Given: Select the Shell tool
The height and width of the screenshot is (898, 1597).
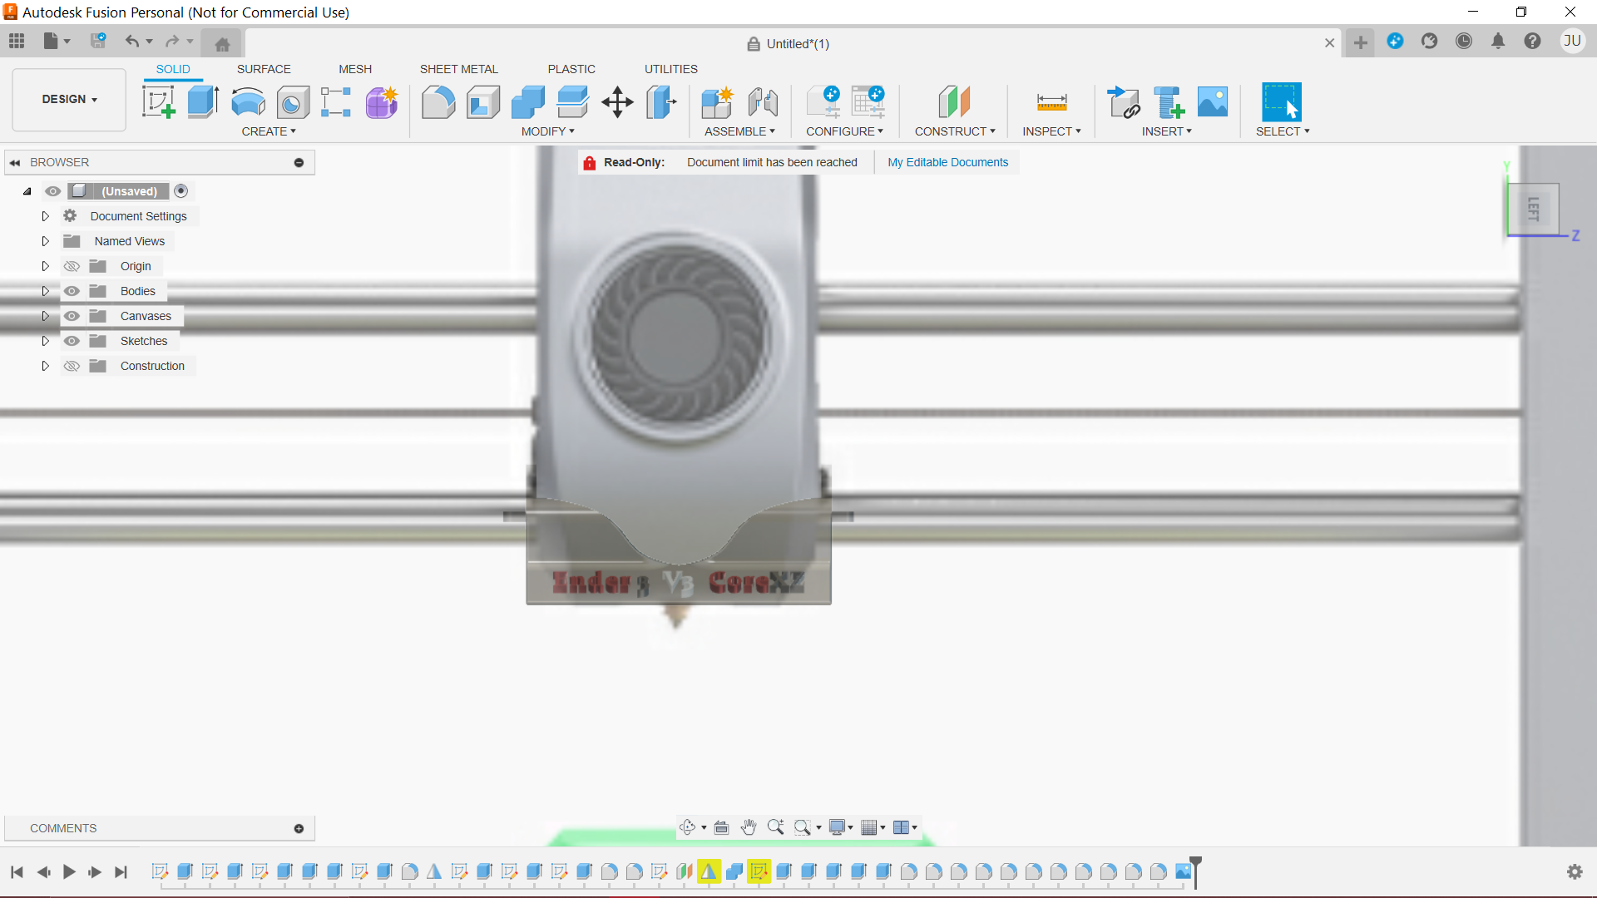Looking at the screenshot, I should click(483, 102).
